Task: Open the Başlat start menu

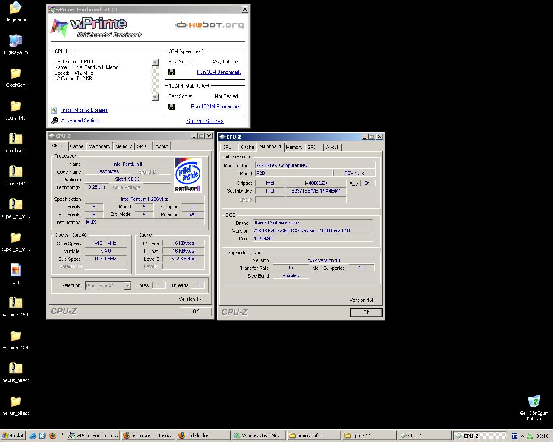Action: [13, 436]
